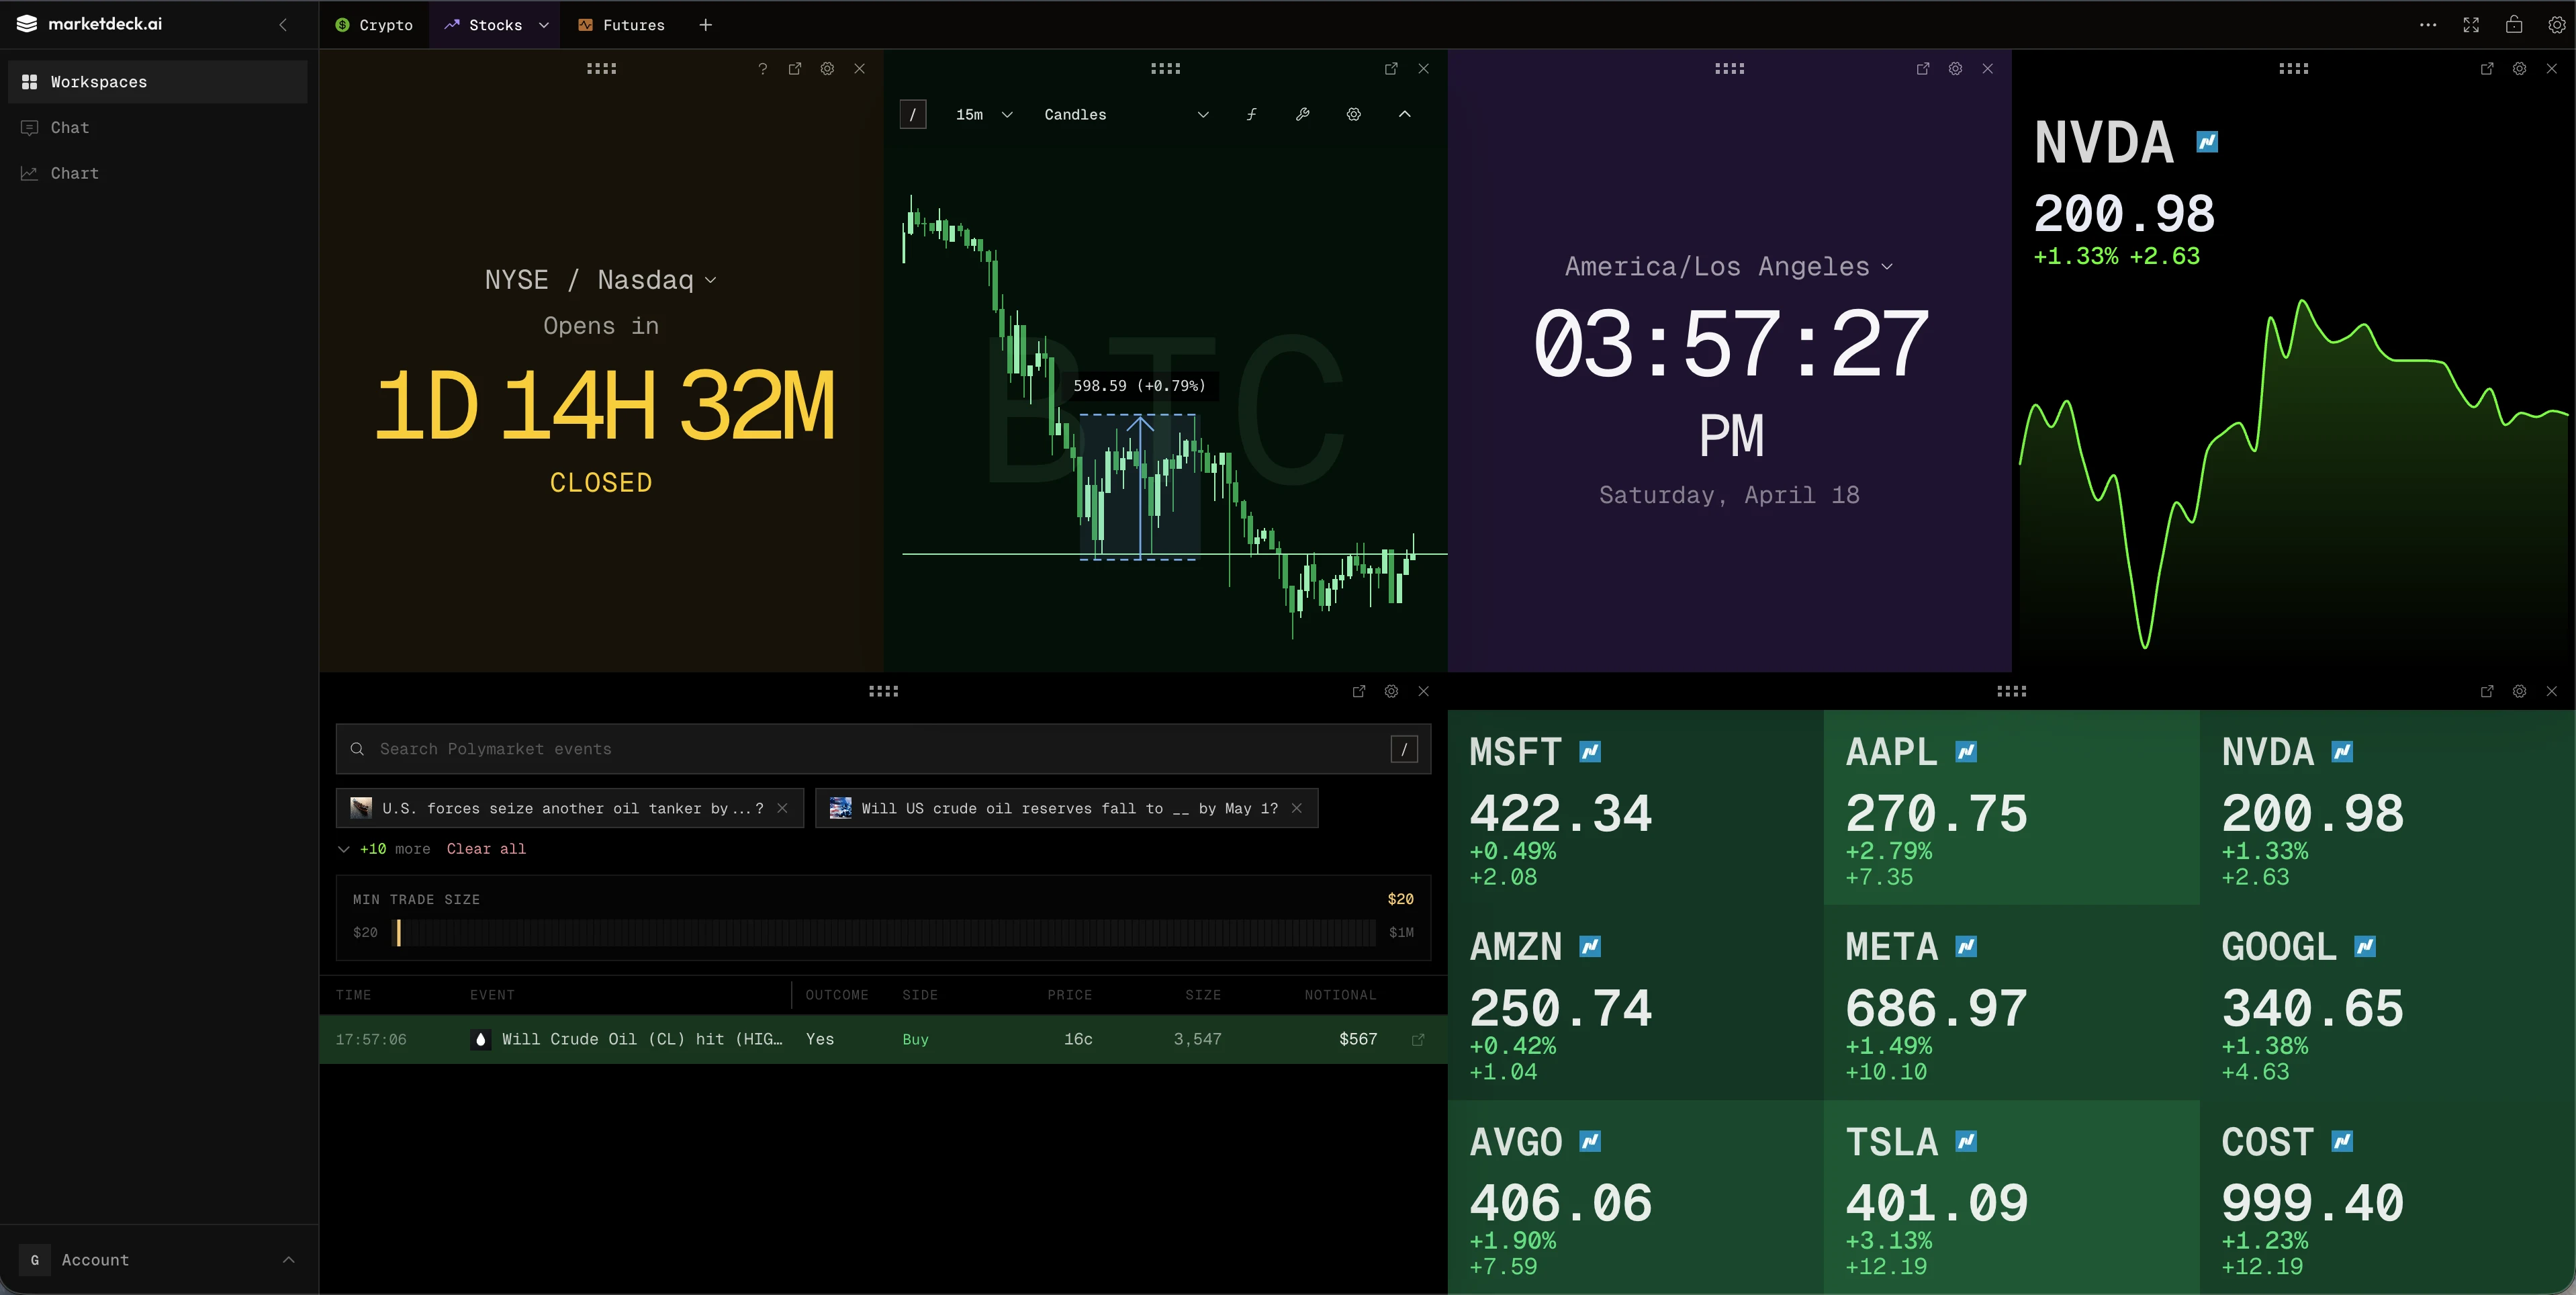Click the 598.59 (+0.79%) measurement label
The image size is (2576, 1295).
click(1139, 386)
